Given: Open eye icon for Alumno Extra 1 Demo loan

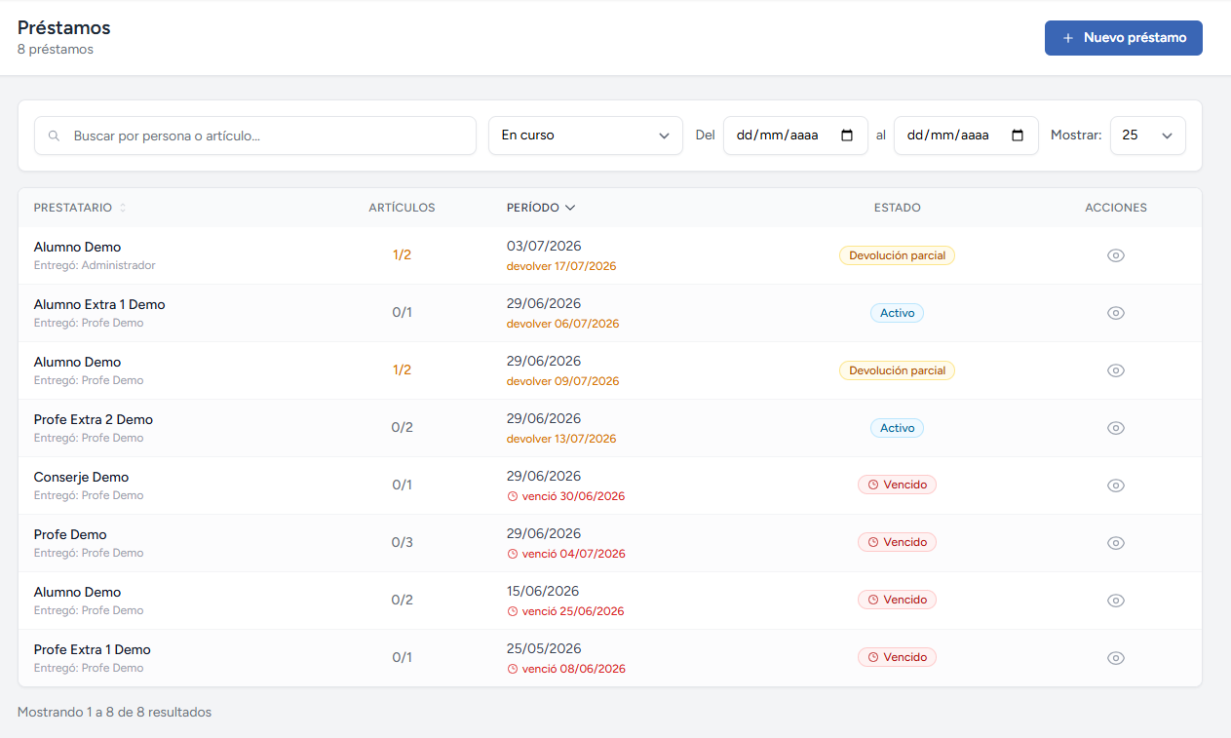Looking at the screenshot, I should tap(1116, 313).
